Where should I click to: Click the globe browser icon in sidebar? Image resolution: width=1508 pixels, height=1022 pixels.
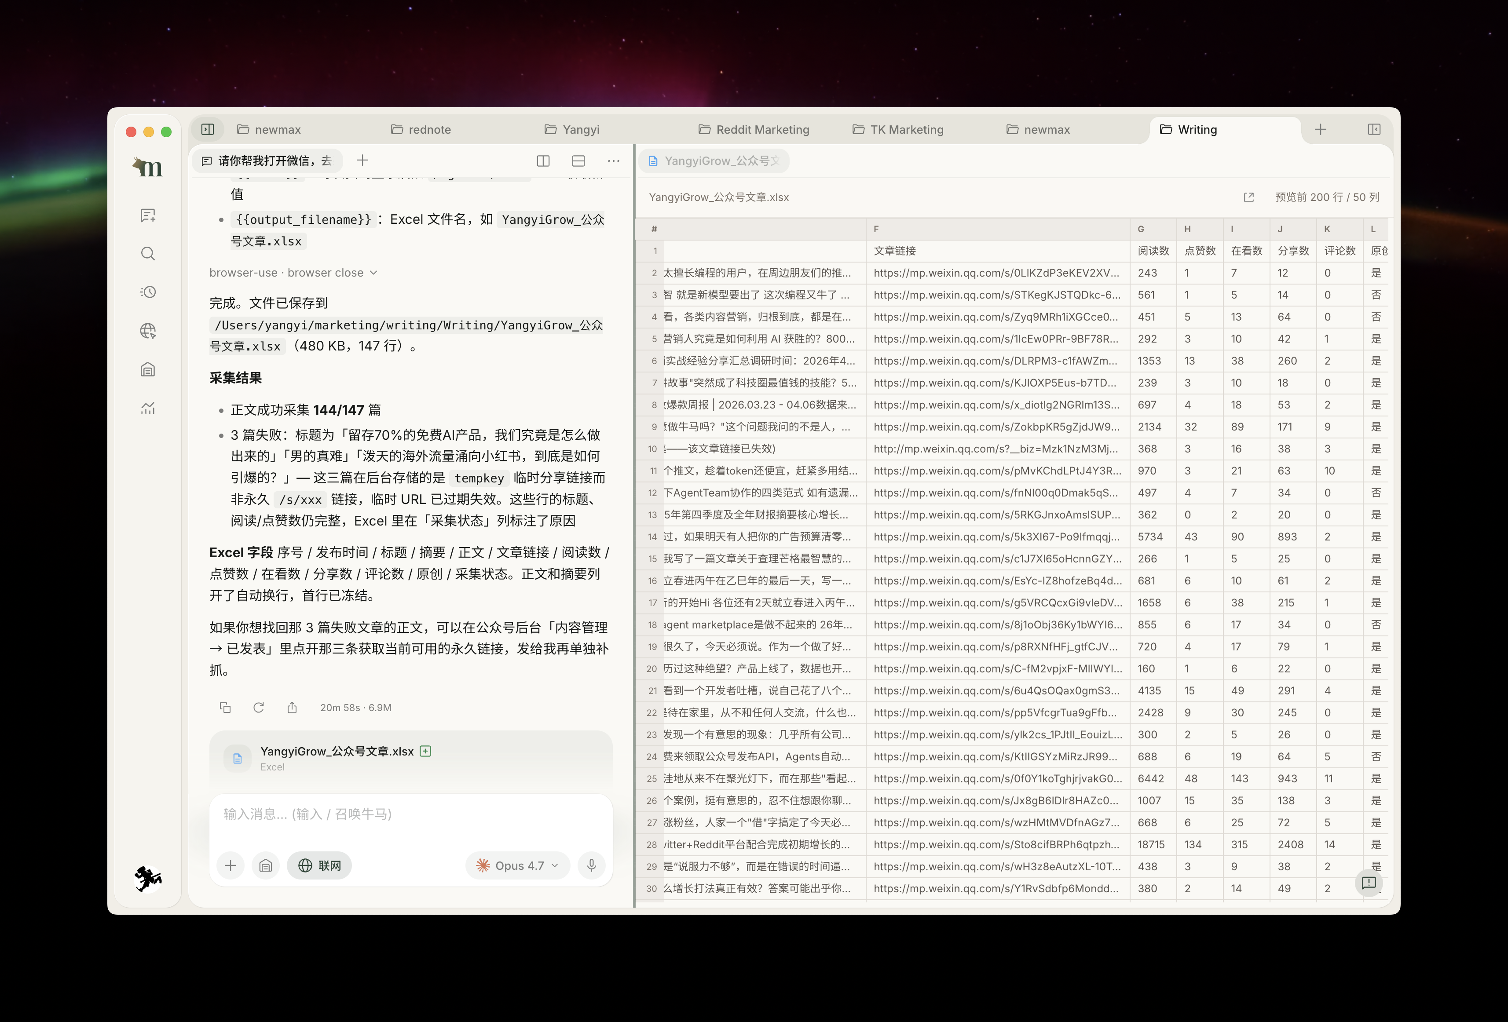tap(148, 331)
